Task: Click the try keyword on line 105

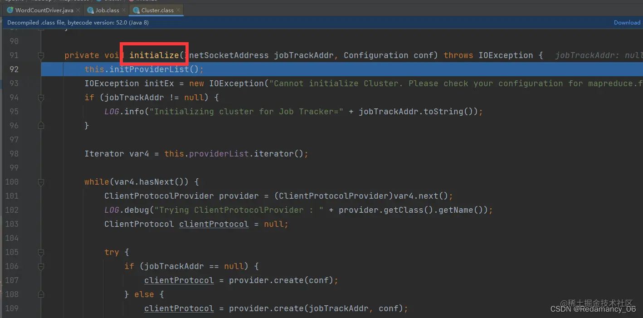Action: (112, 252)
